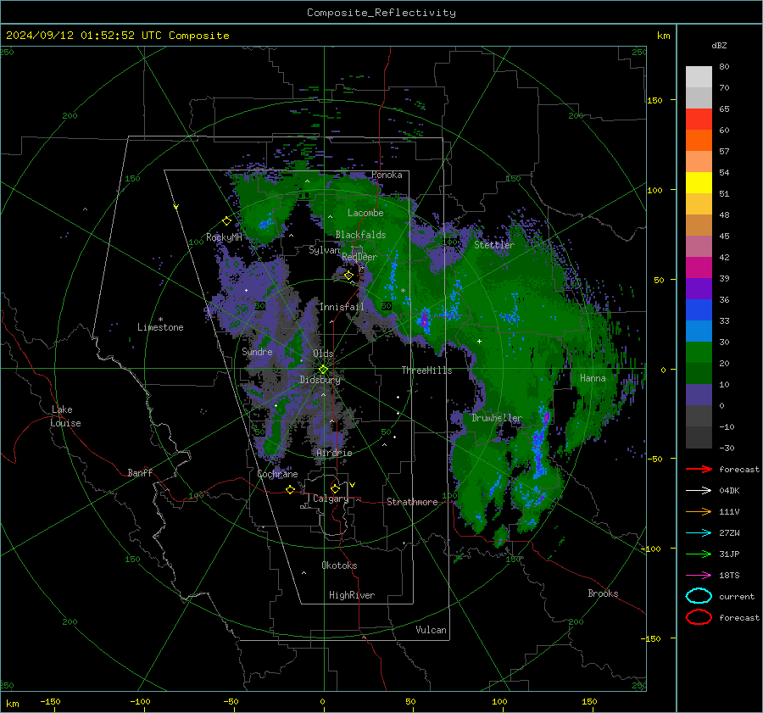Select the RedDeer city label
This screenshot has width=763, height=713.
(x=359, y=257)
